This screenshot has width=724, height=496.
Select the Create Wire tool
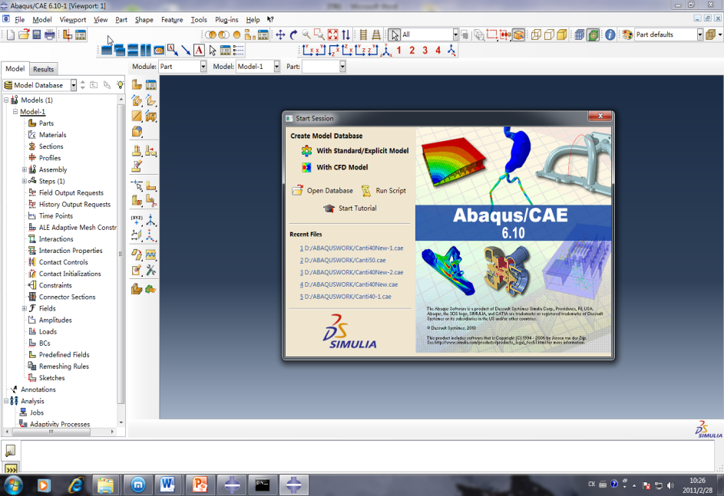(x=137, y=117)
